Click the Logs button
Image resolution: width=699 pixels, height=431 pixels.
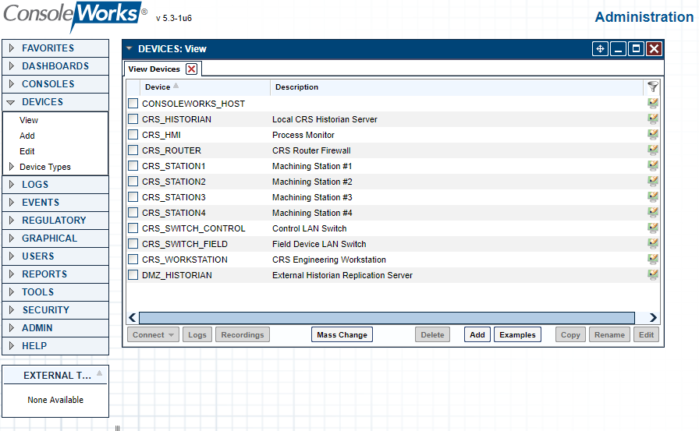point(197,335)
